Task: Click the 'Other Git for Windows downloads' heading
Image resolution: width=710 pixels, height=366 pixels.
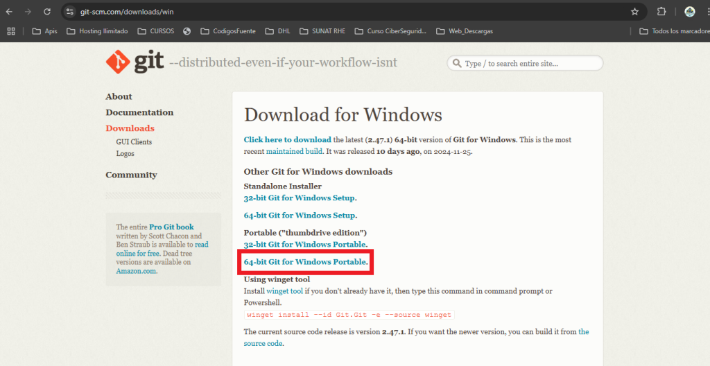Action: 318,172
